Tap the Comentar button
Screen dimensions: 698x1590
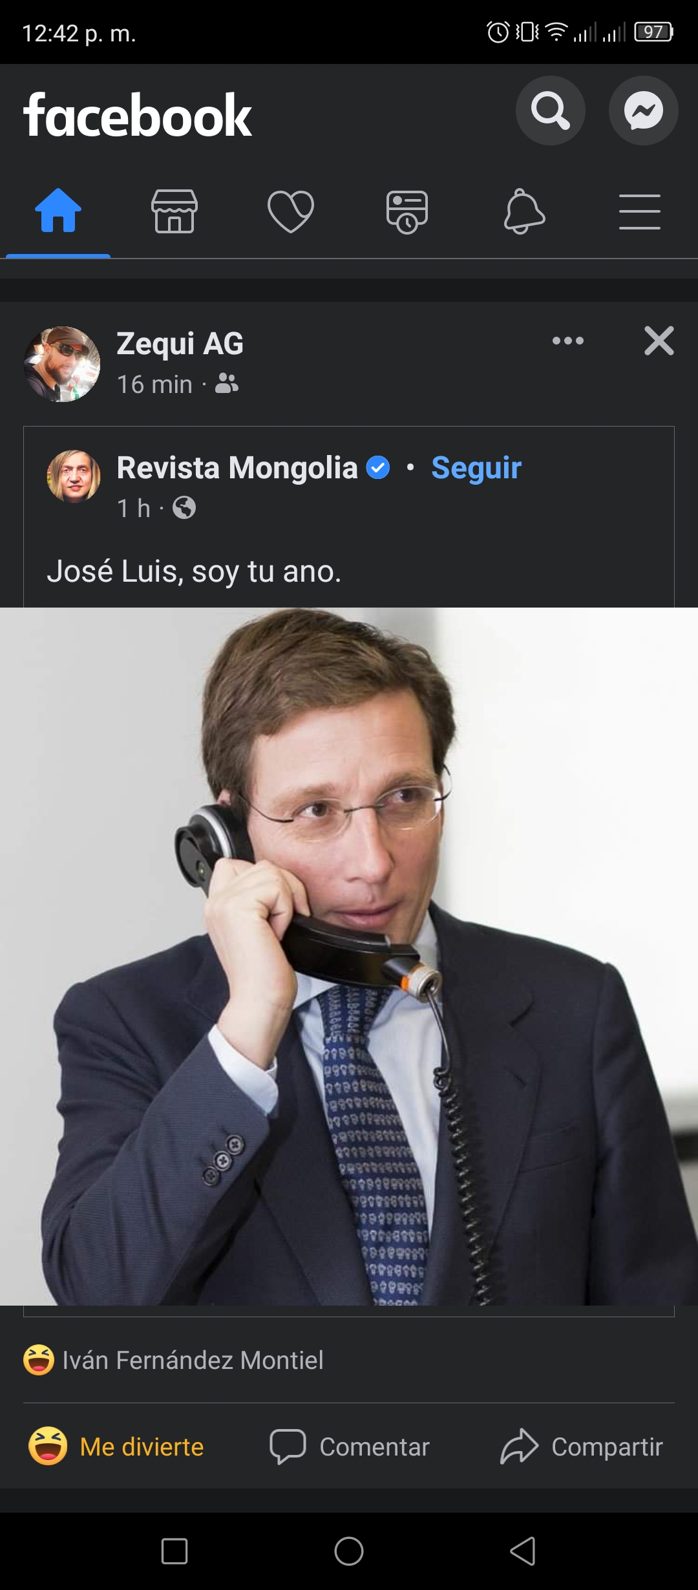point(349,1447)
